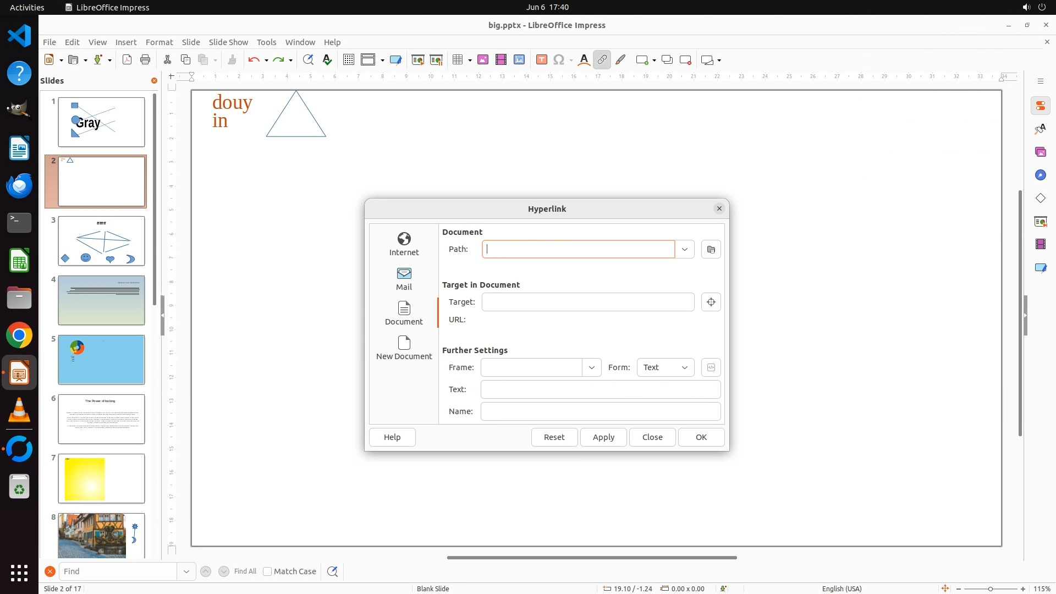
Task: Click the Insert Image toolbar icon
Action: pyautogui.click(x=482, y=60)
